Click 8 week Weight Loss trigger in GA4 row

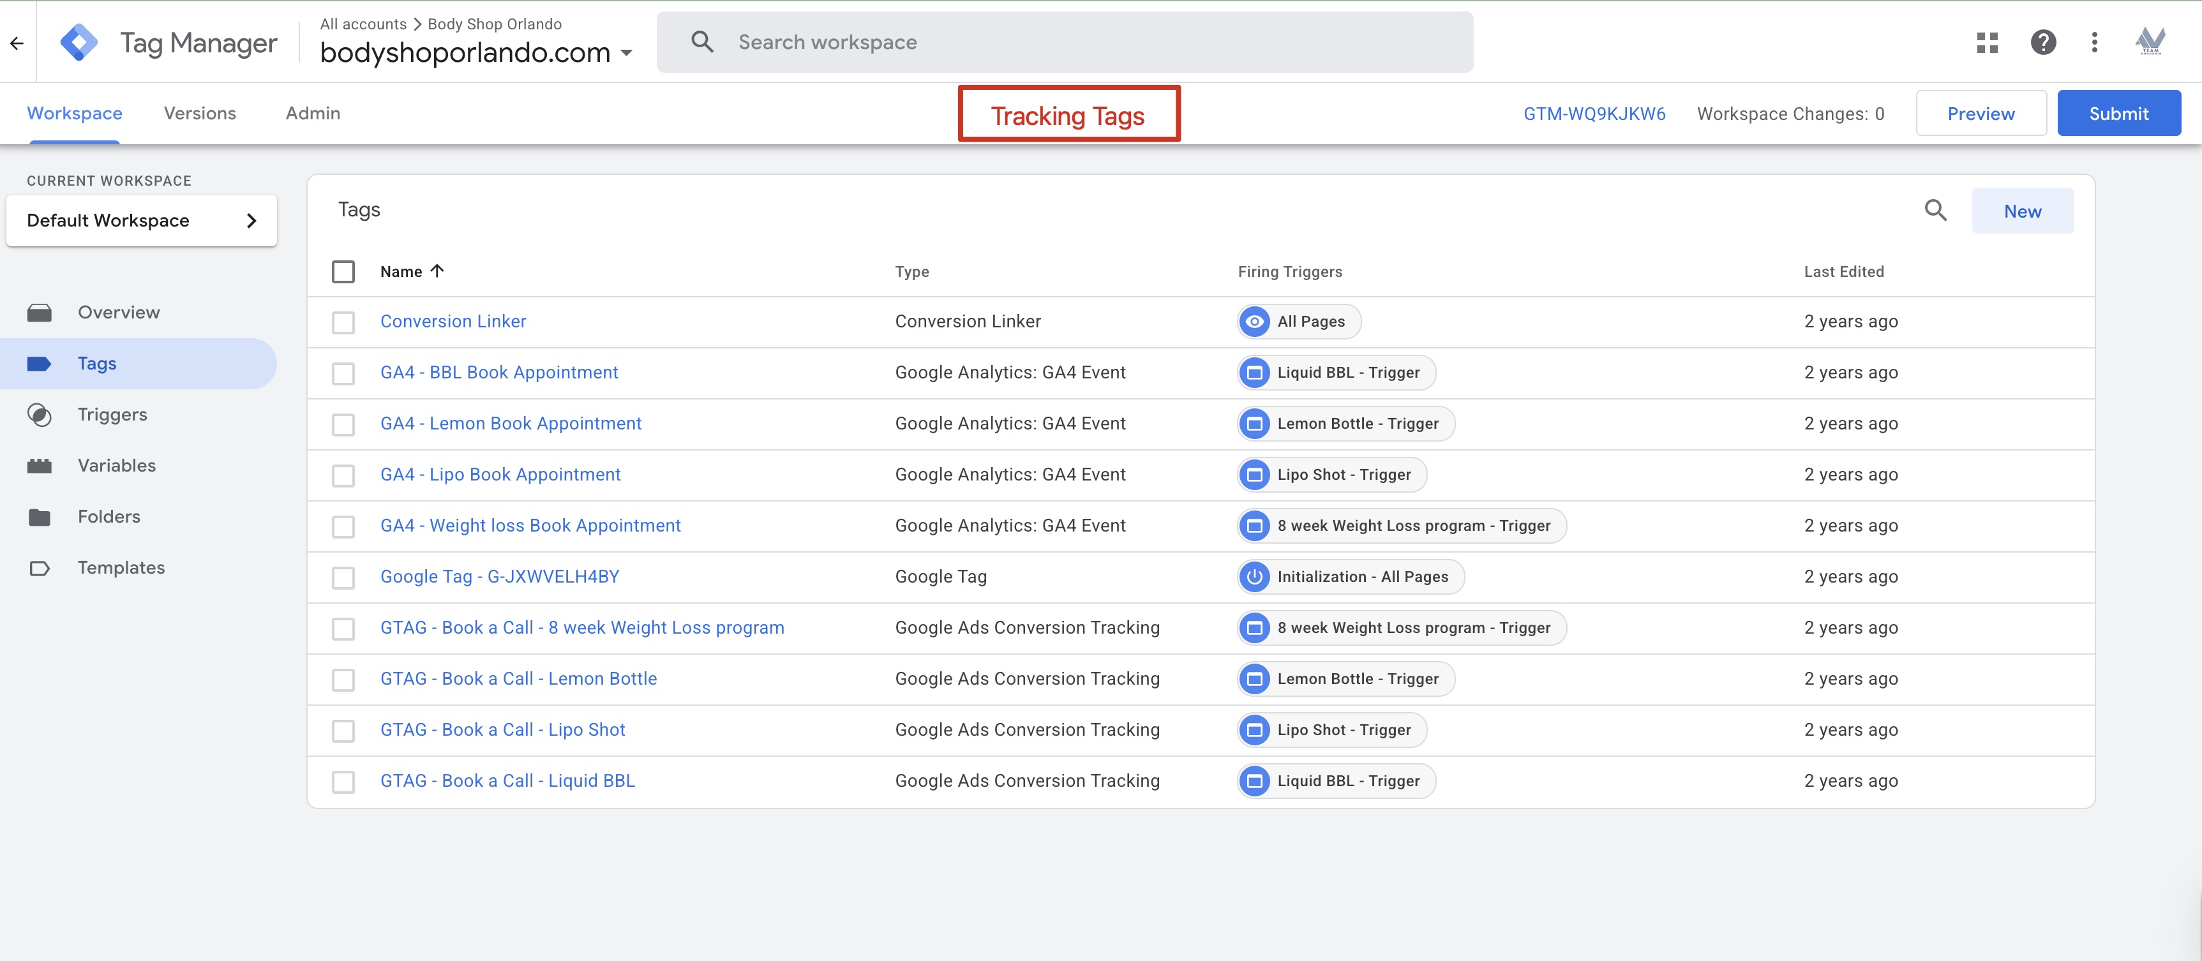click(1402, 526)
